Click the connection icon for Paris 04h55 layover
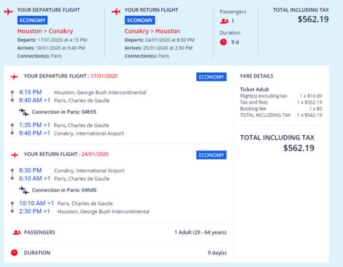 [24, 112]
